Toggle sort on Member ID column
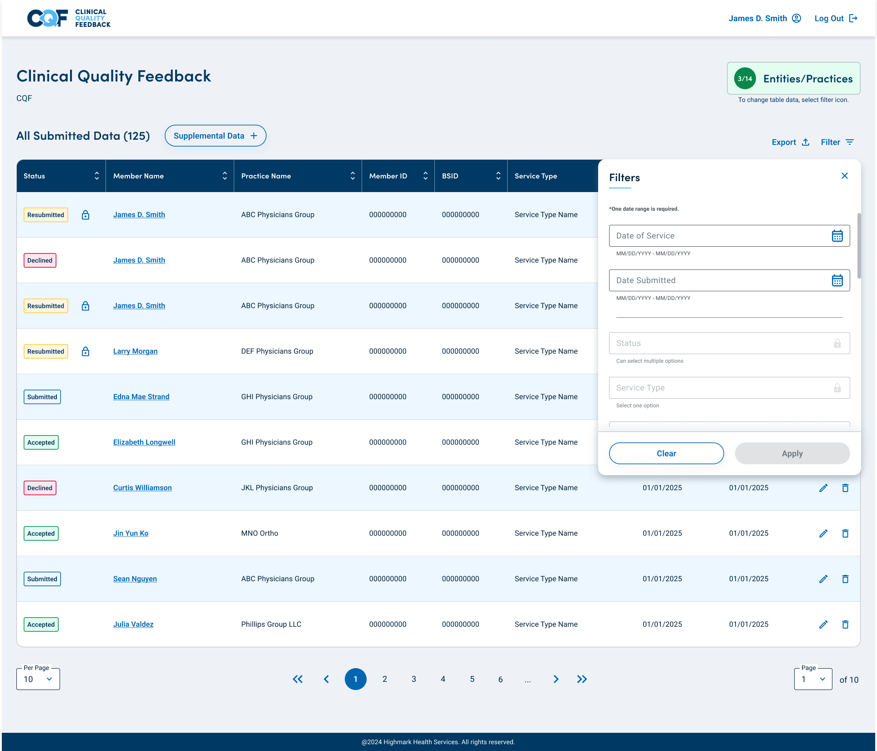The width and height of the screenshot is (877, 751). (425, 176)
